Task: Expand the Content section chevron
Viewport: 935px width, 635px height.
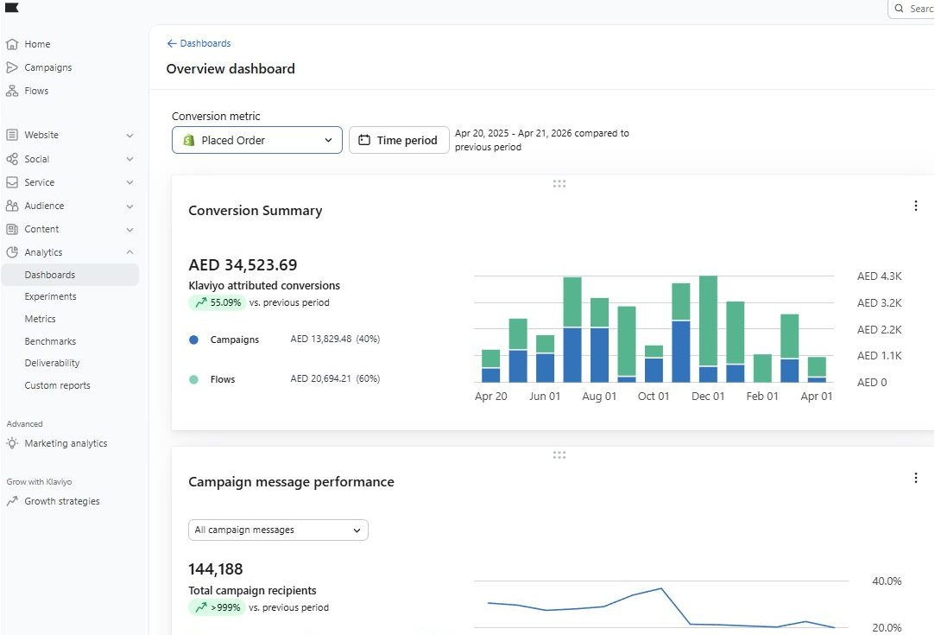Action: point(130,230)
